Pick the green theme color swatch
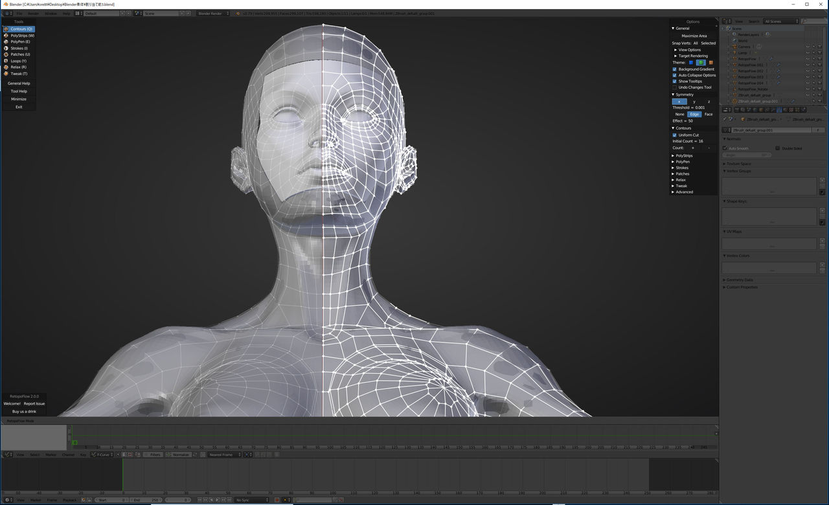 point(701,62)
